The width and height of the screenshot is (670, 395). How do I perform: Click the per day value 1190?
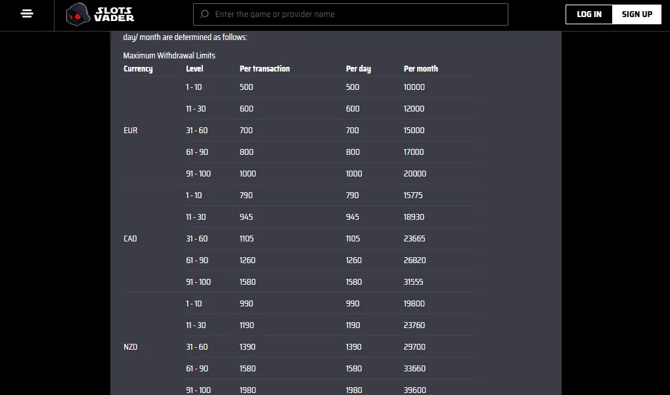point(353,325)
